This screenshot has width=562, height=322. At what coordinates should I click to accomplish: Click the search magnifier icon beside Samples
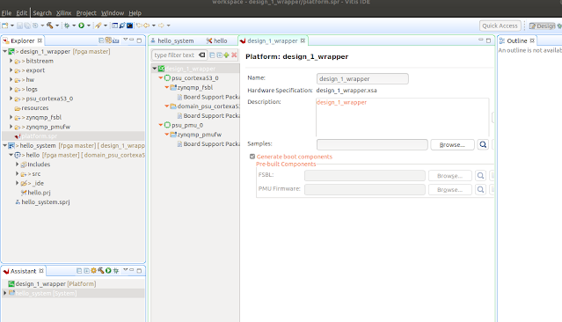coord(483,144)
